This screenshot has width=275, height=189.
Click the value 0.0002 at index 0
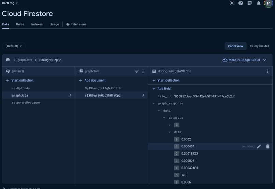click(186, 139)
